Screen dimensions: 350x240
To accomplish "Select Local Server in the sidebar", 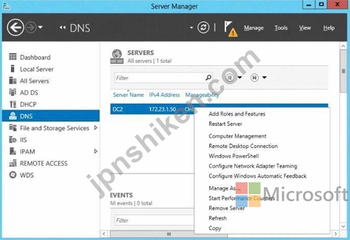I will (37, 69).
